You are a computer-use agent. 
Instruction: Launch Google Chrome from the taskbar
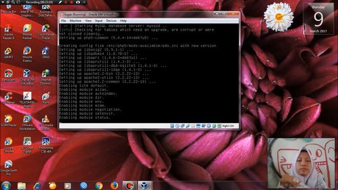click(99, 185)
